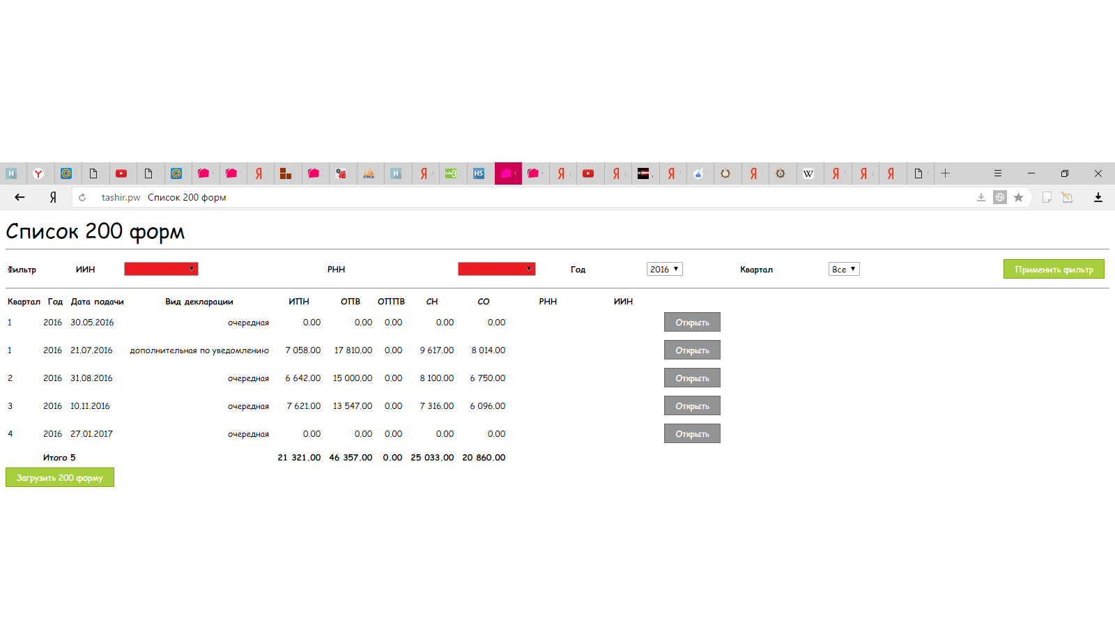
Task: Switch to the blue HS tab
Action: (x=479, y=173)
